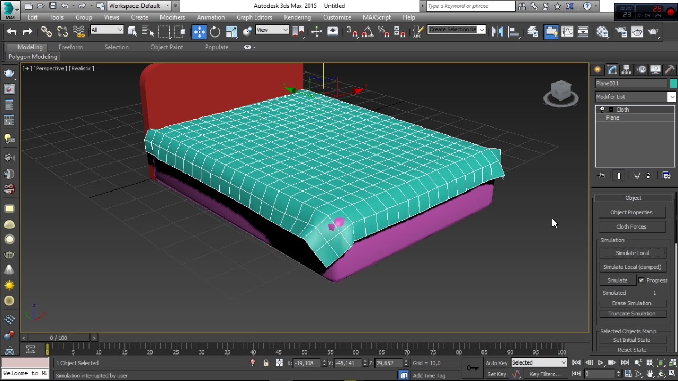Click the Unlink Selection tool
Image resolution: width=678 pixels, height=381 pixels.
point(63,32)
